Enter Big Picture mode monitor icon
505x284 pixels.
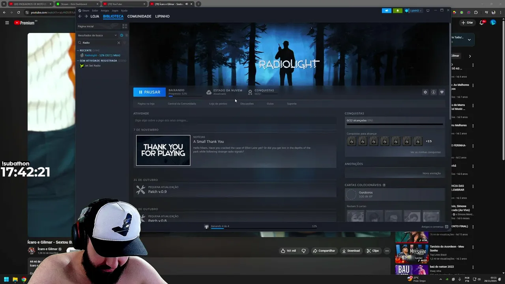pyautogui.click(x=428, y=11)
